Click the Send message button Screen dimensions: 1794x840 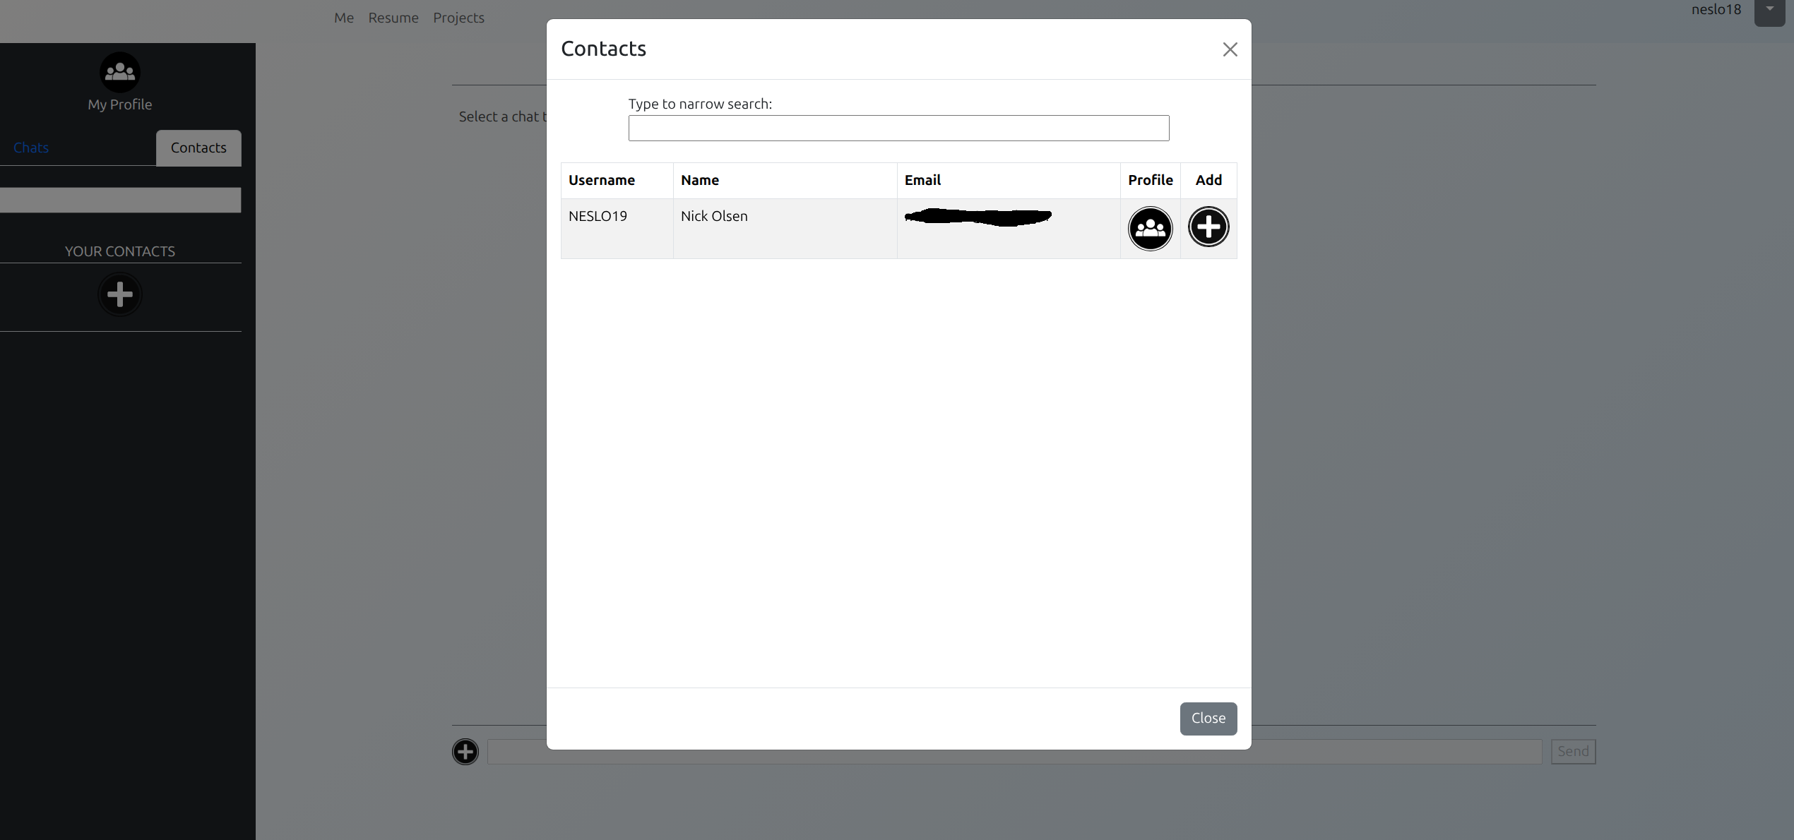coord(1573,751)
